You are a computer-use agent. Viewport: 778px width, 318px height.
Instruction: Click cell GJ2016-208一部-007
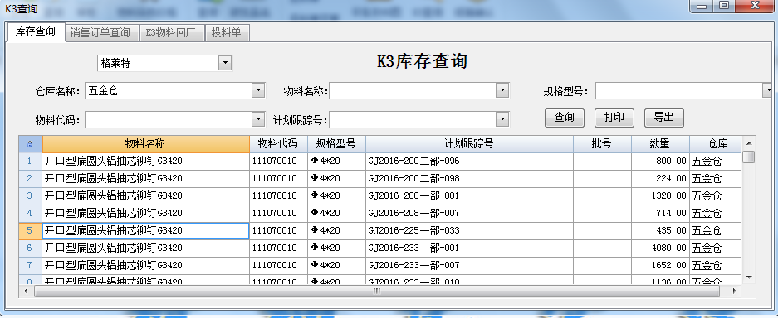coord(469,213)
